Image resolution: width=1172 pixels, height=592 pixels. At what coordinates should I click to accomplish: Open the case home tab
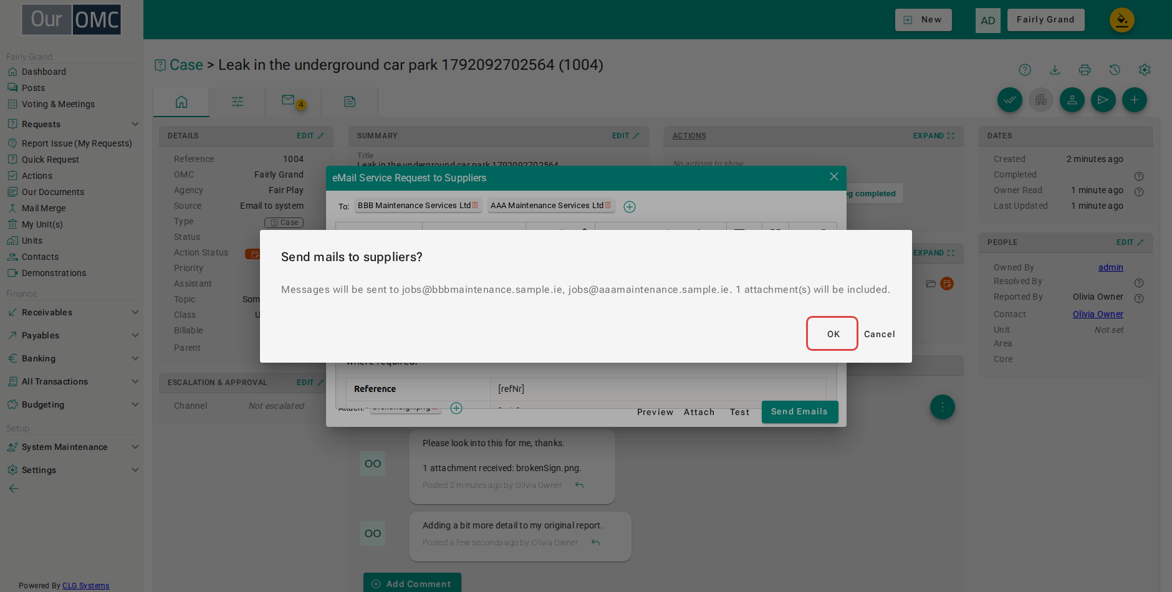click(181, 102)
